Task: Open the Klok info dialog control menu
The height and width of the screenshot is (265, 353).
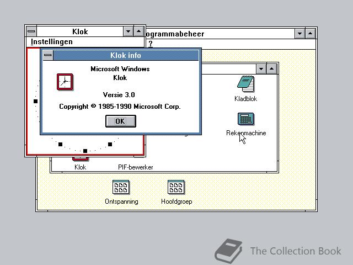Action: click(x=48, y=55)
